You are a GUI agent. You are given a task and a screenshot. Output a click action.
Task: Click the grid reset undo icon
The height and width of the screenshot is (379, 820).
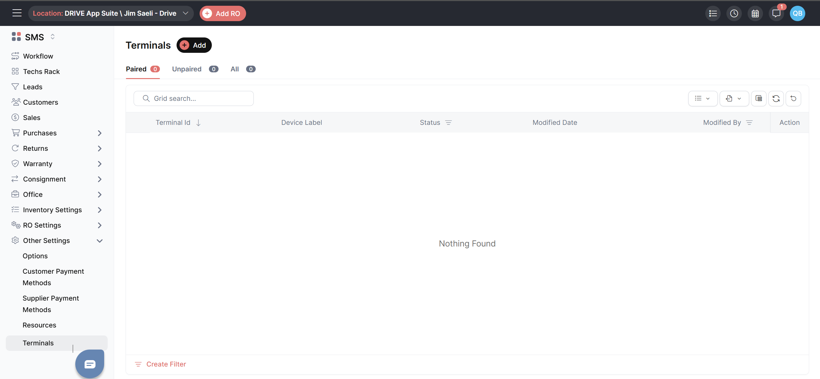(x=793, y=99)
